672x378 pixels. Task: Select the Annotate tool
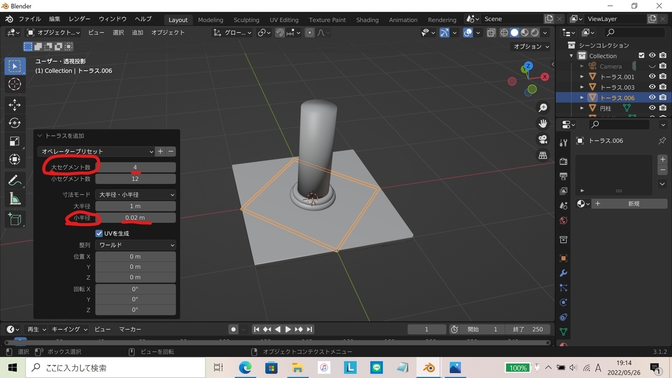click(15, 180)
